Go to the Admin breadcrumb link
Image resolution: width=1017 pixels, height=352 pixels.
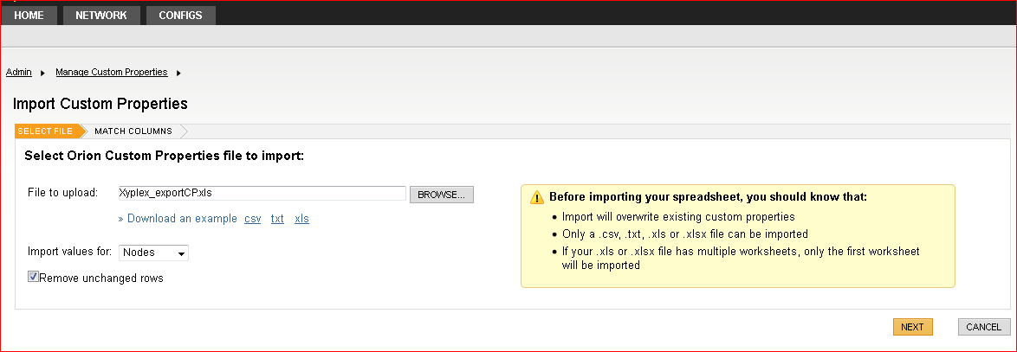19,72
